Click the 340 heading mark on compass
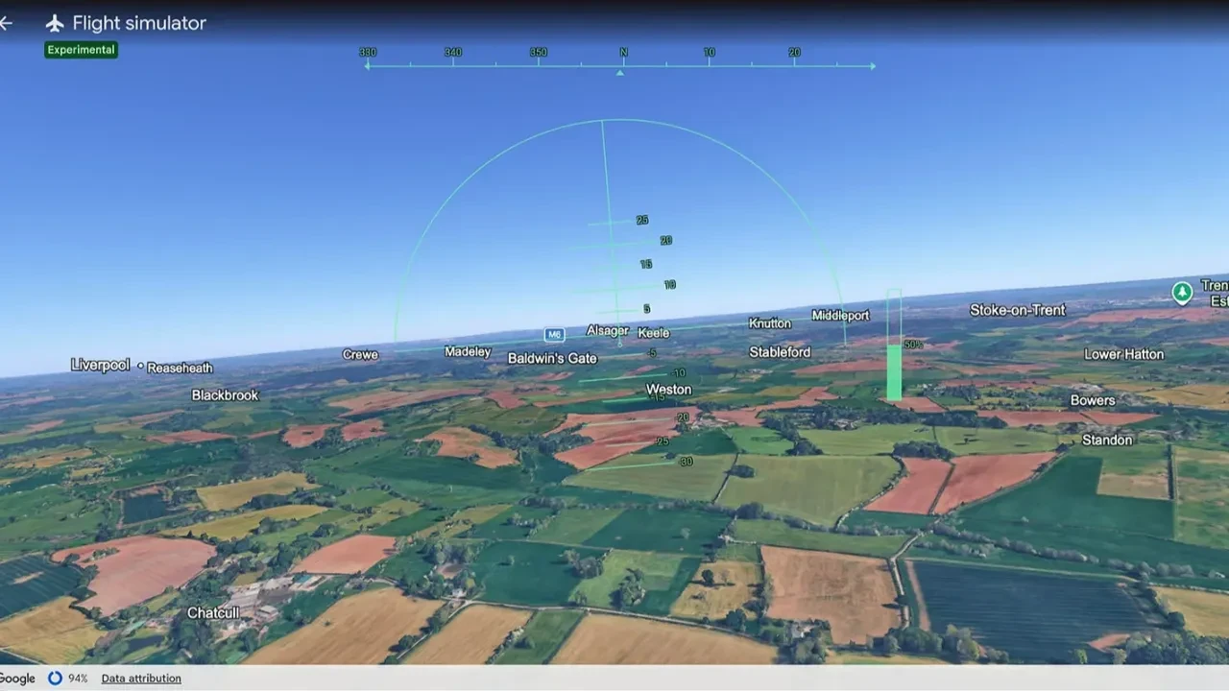1229x691 pixels. coord(452,53)
